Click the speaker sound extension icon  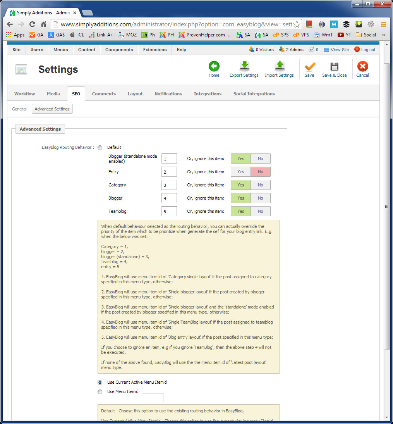pos(322,24)
